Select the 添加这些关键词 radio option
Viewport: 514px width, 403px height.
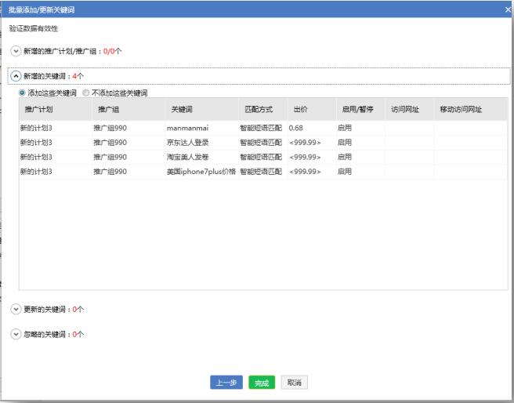(x=23, y=93)
